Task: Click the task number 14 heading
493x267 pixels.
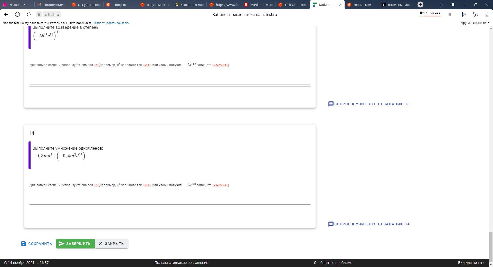Action: click(32, 133)
